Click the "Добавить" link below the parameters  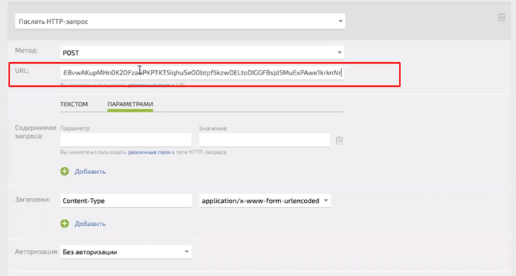(x=90, y=172)
